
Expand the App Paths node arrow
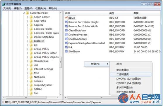(28, 21)
